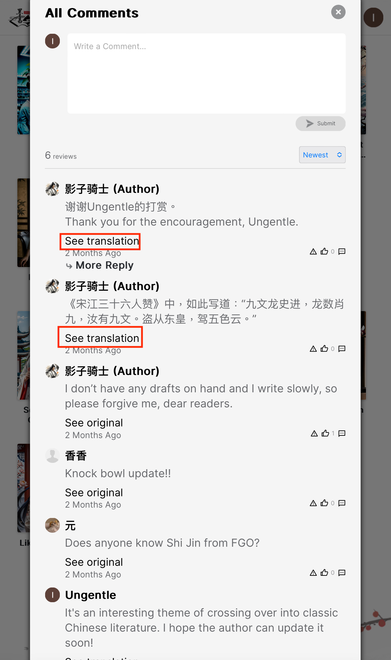Open 元's cat avatar profile
The image size is (391, 660).
coord(52,525)
